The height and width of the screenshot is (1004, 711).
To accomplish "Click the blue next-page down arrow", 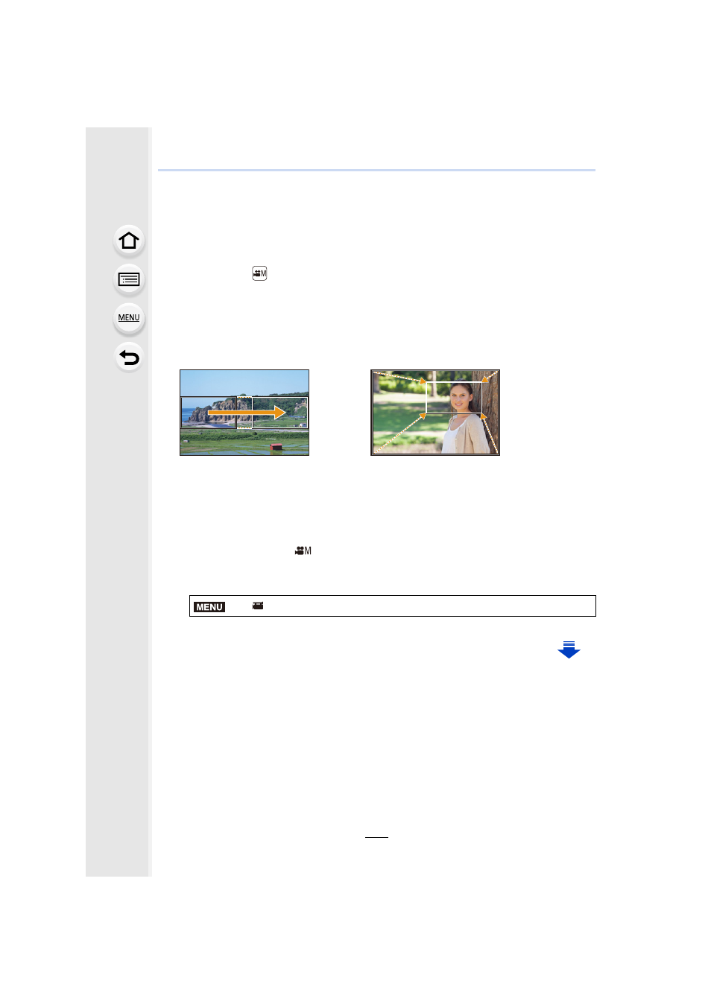I will click(569, 649).
